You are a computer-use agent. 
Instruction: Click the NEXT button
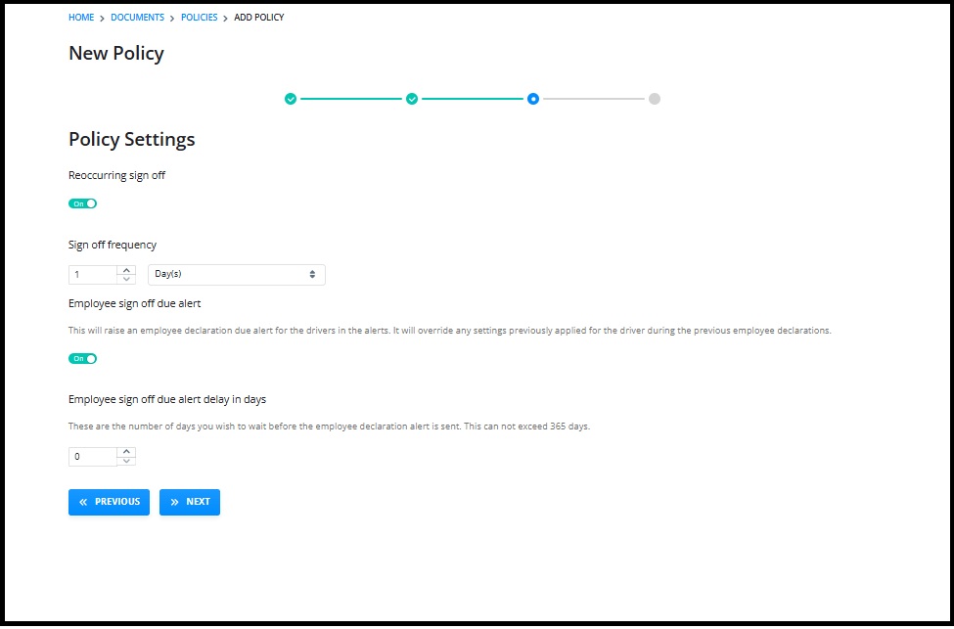tap(190, 502)
